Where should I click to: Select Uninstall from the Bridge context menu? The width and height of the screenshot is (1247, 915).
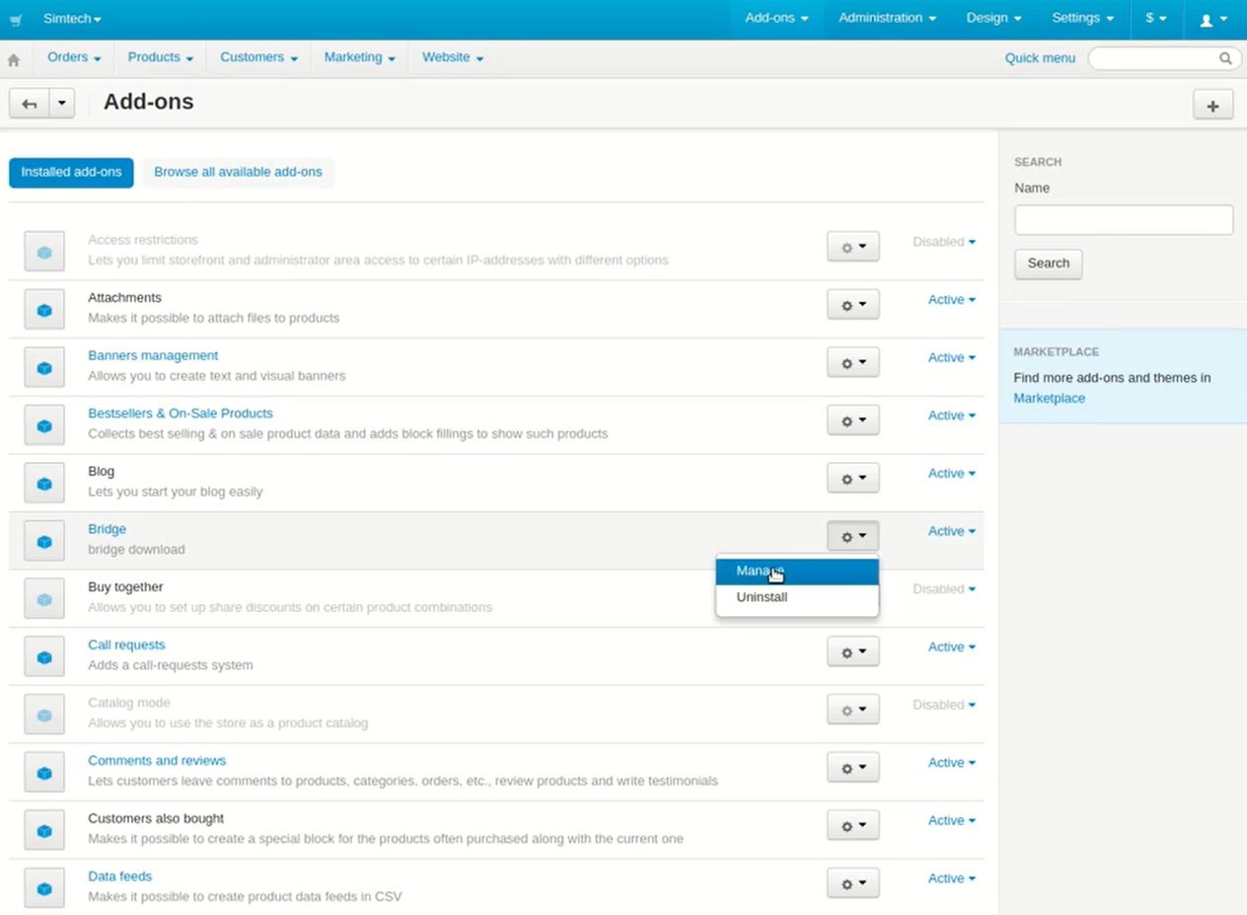[762, 597]
